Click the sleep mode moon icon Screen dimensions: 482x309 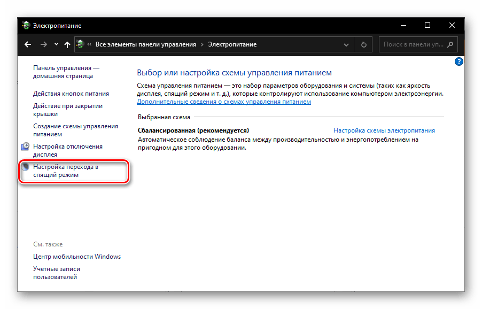click(25, 167)
